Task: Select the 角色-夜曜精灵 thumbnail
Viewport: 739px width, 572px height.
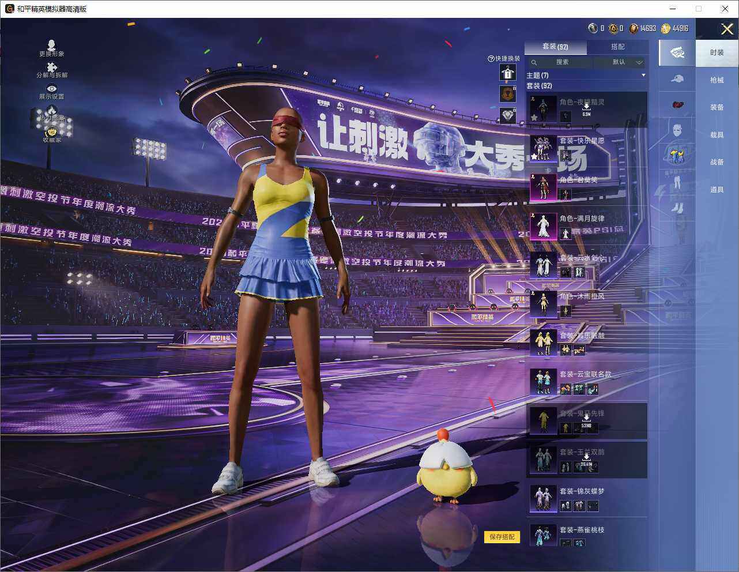Action: click(x=543, y=110)
